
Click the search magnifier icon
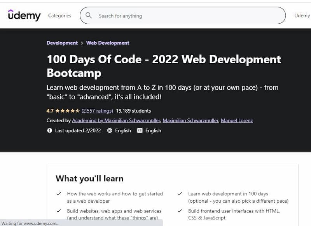[x=89, y=16]
